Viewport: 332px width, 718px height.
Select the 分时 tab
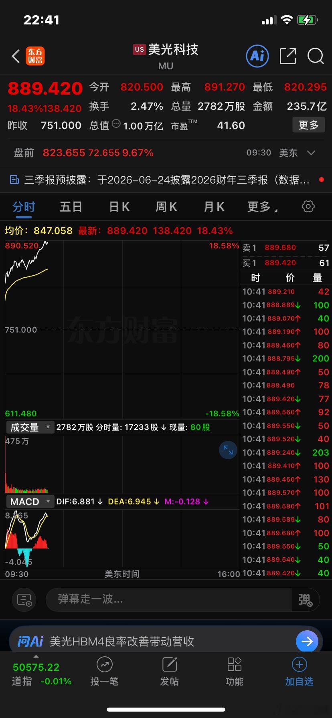pyautogui.click(x=24, y=207)
